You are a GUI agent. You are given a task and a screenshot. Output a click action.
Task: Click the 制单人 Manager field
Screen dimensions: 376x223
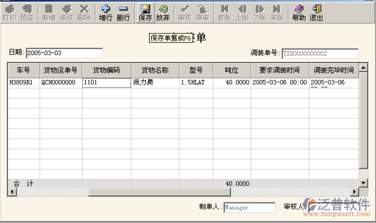click(249, 208)
